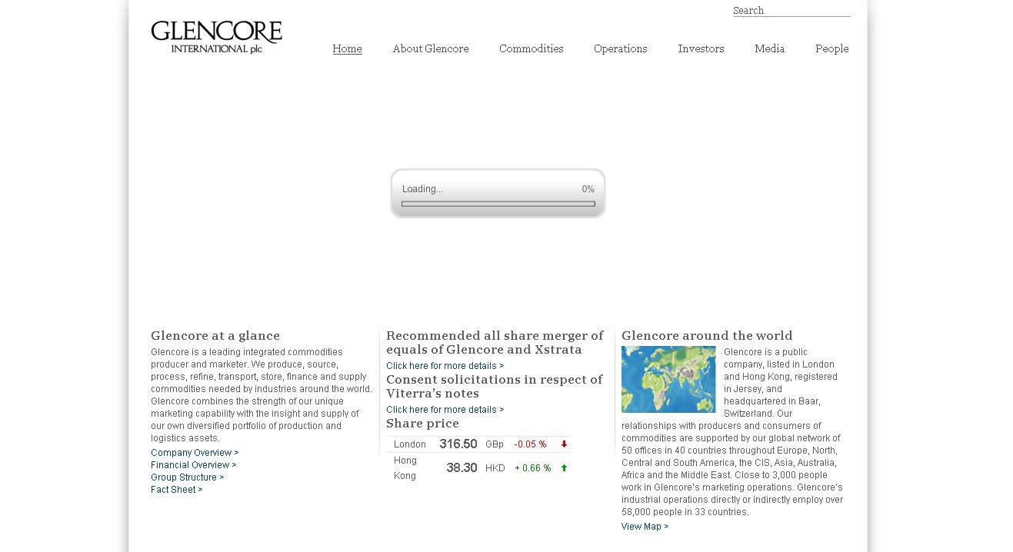Click the Glencore around the world heading
This screenshot has width=1013, height=552.
pyautogui.click(x=707, y=336)
